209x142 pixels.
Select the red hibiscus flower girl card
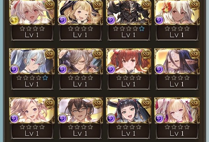tap(177, 12)
